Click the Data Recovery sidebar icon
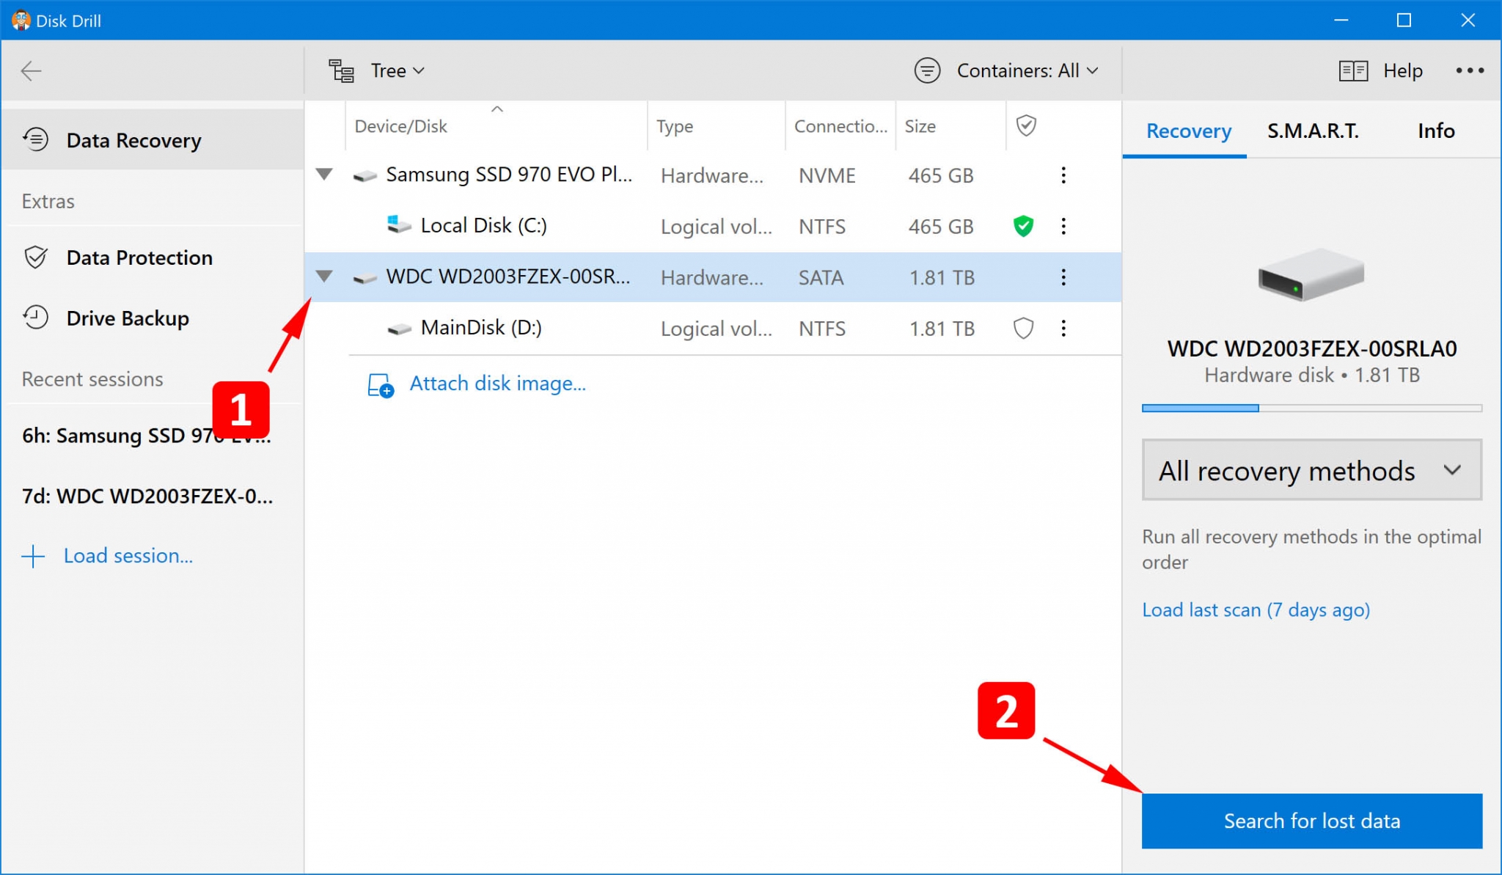 coord(35,139)
